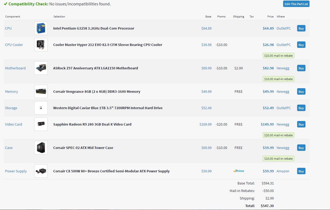This screenshot has width=330, height=210.
Task: Buy the Corsair Vengeance 8GB memory
Action: click(301, 91)
